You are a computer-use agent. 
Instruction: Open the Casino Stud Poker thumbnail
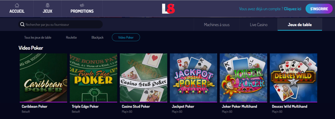coord(143,78)
